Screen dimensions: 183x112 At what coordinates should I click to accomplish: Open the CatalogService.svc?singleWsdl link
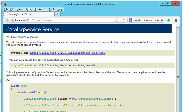53,65
